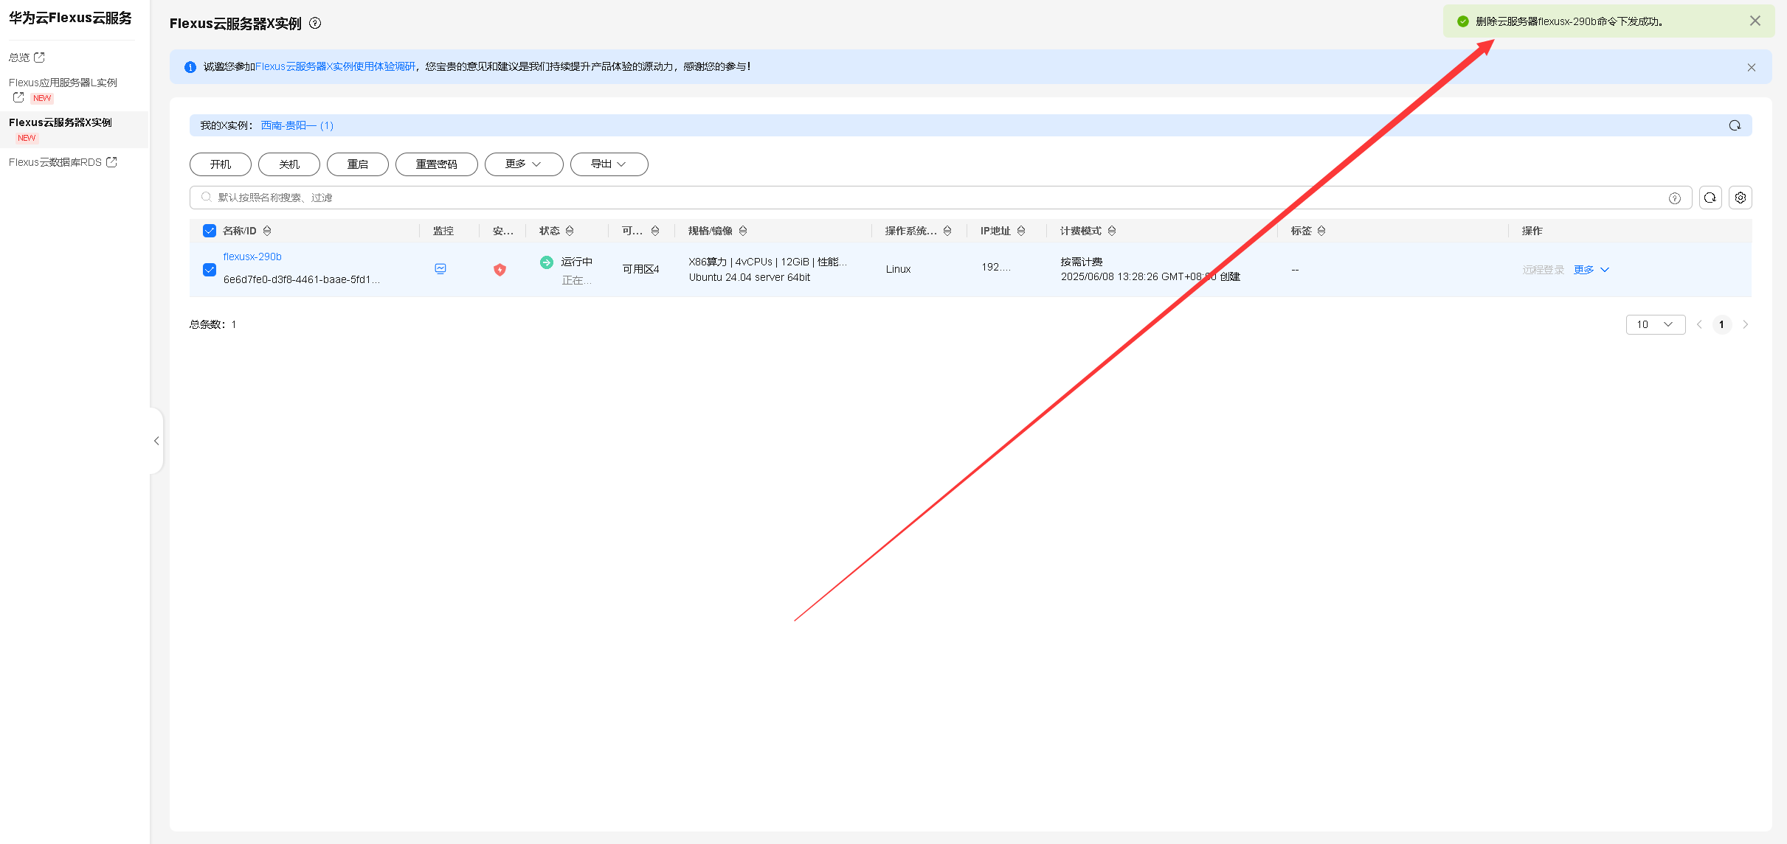Image resolution: width=1787 pixels, height=844 pixels.
Task: Collapse the left sidebar panel arrow
Action: (x=156, y=441)
